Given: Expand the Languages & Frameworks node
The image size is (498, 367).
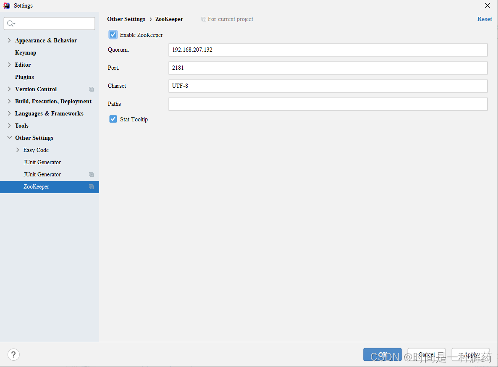Looking at the screenshot, I should (9, 113).
